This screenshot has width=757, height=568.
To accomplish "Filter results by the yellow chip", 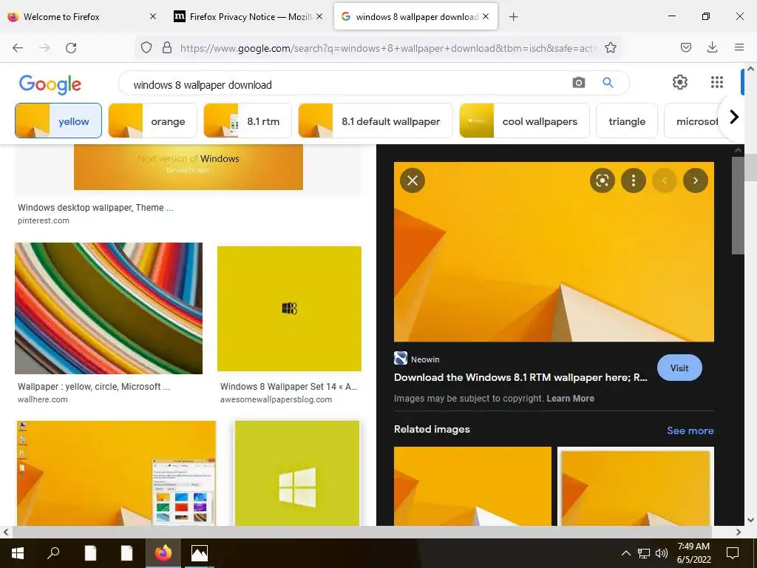I will point(58,121).
